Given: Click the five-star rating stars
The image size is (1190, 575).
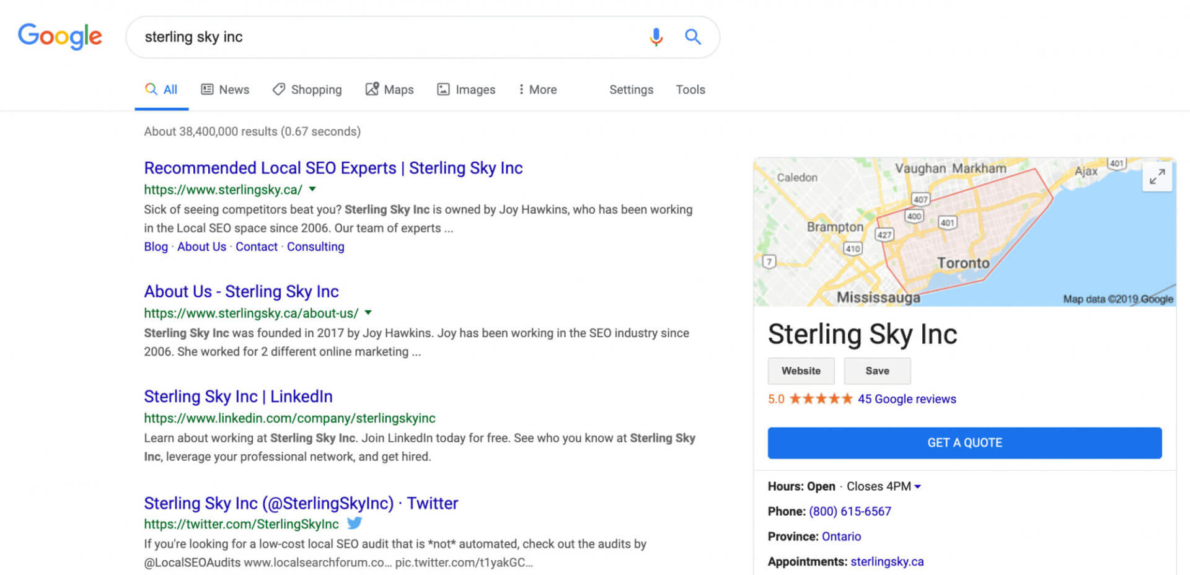Looking at the screenshot, I should (x=820, y=399).
